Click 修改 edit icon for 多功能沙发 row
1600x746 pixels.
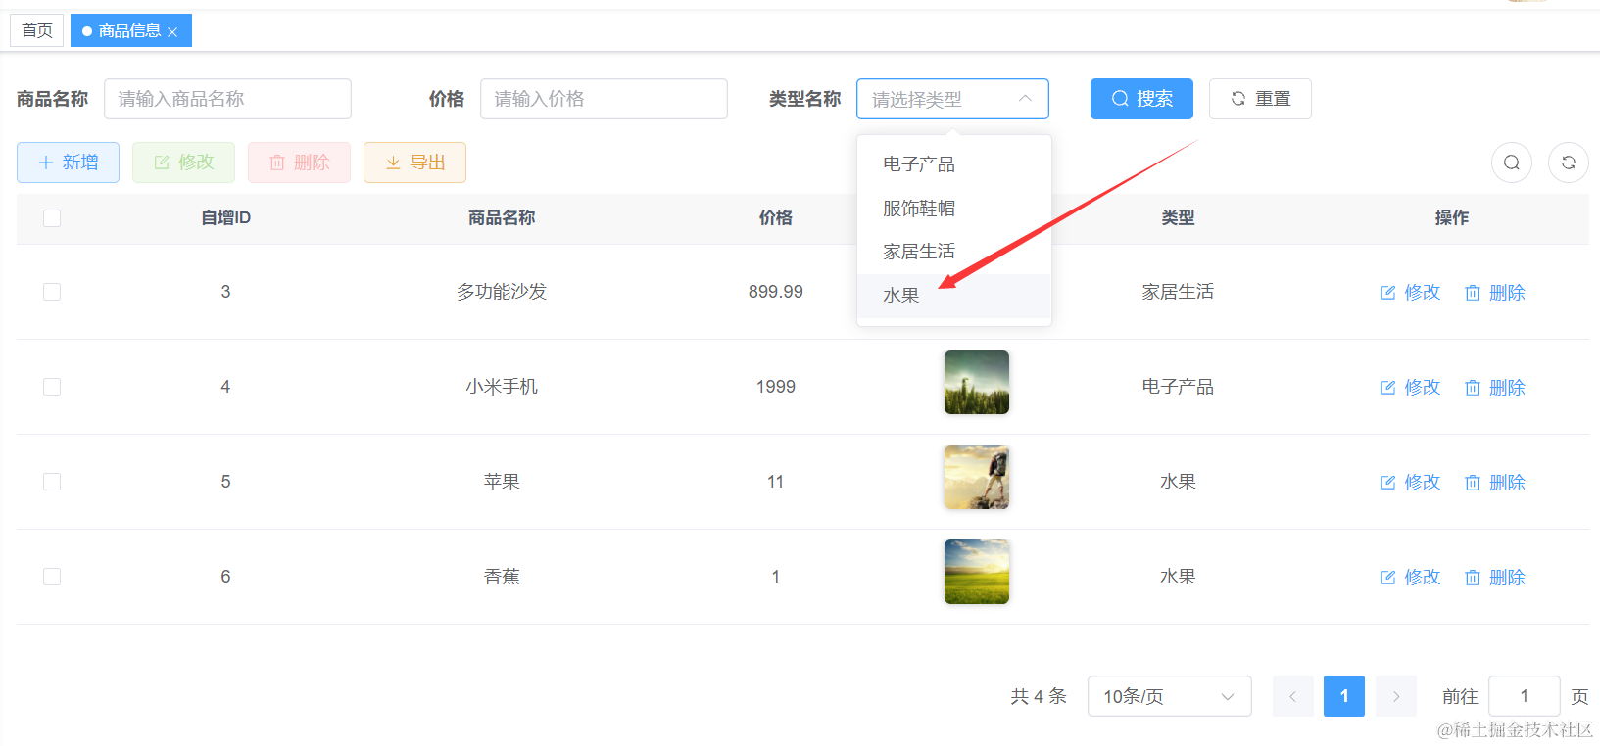(x=1387, y=293)
